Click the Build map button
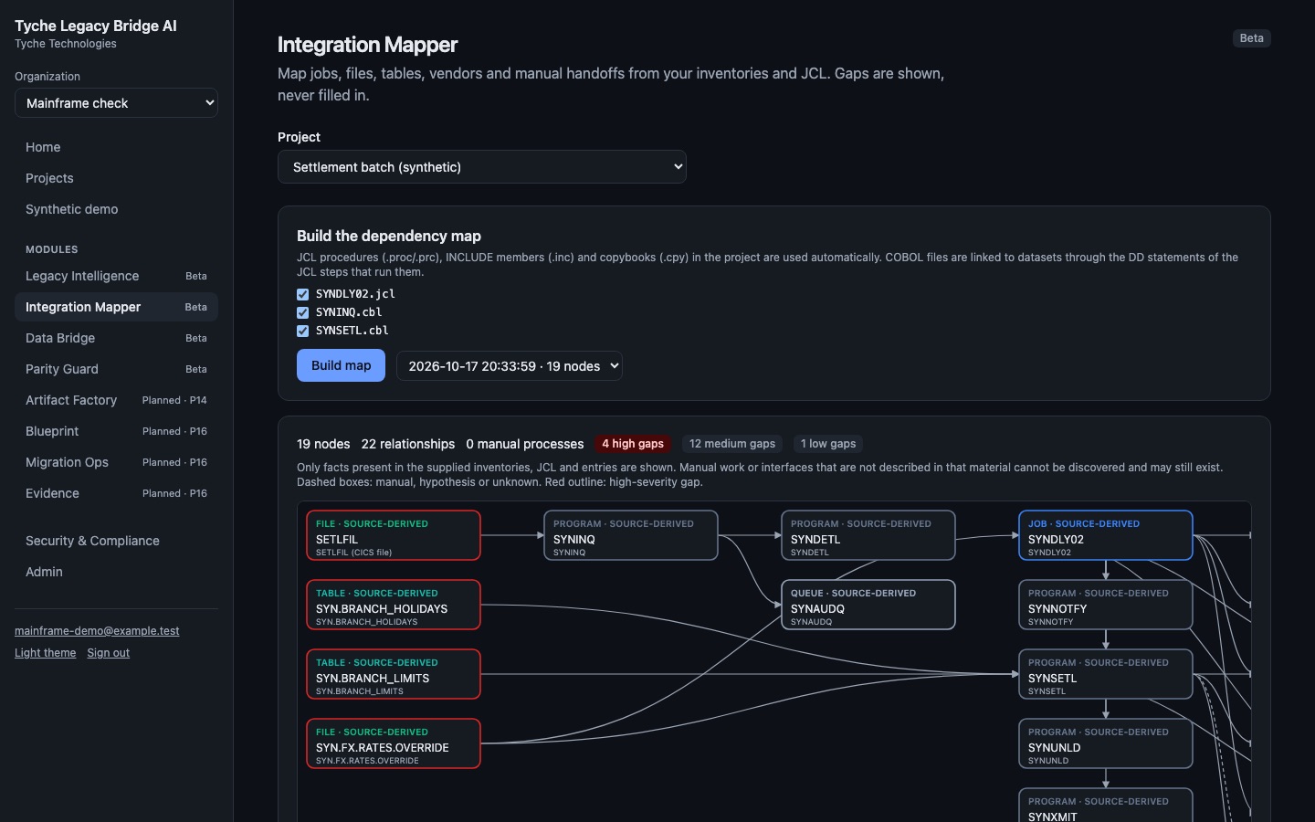The height and width of the screenshot is (822, 1315). point(341,365)
